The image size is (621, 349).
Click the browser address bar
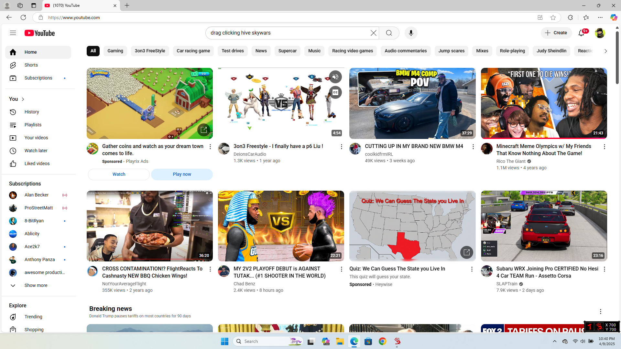coord(288,17)
